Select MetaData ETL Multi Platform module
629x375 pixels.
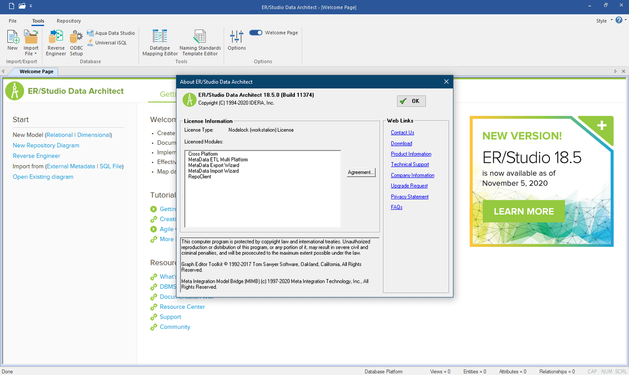(218, 160)
